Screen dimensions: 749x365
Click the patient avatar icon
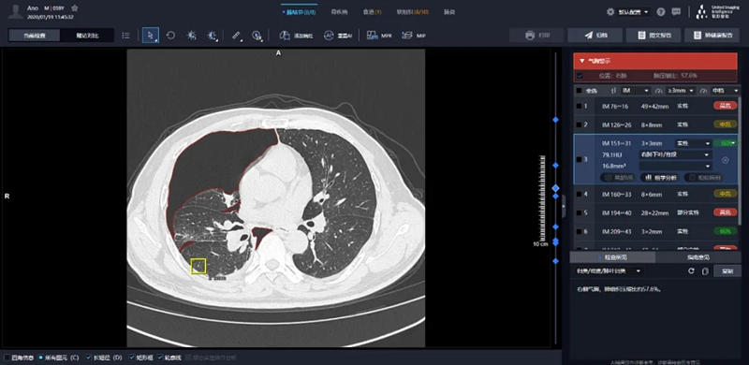[15, 12]
